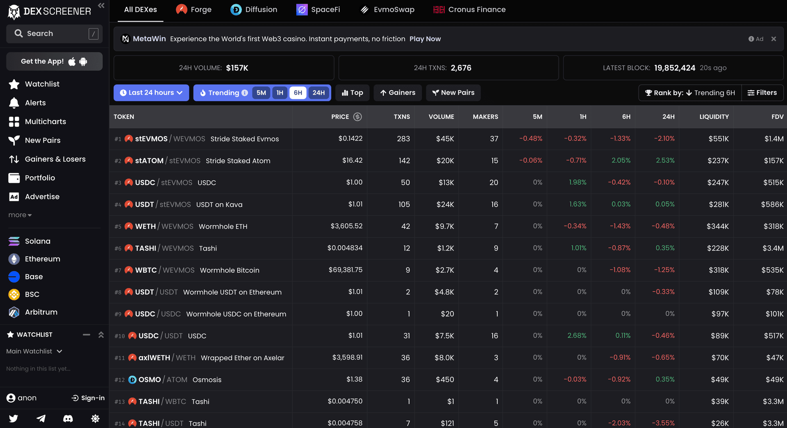
Task: Switch to All DEXes tab
Action: [x=141, y=10]
